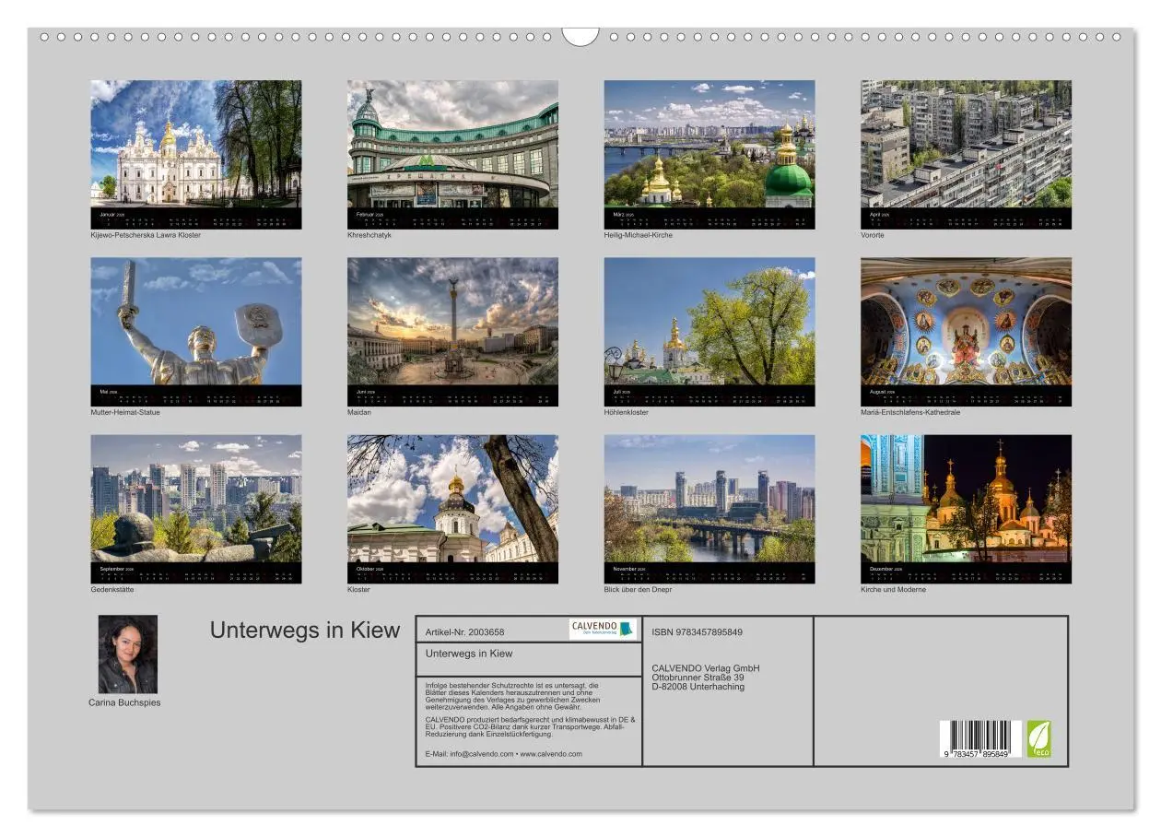The height and width of the screenshot is (837, 1161).
Task: Click the Dezember calendar strip
Action: coord(964,575)
